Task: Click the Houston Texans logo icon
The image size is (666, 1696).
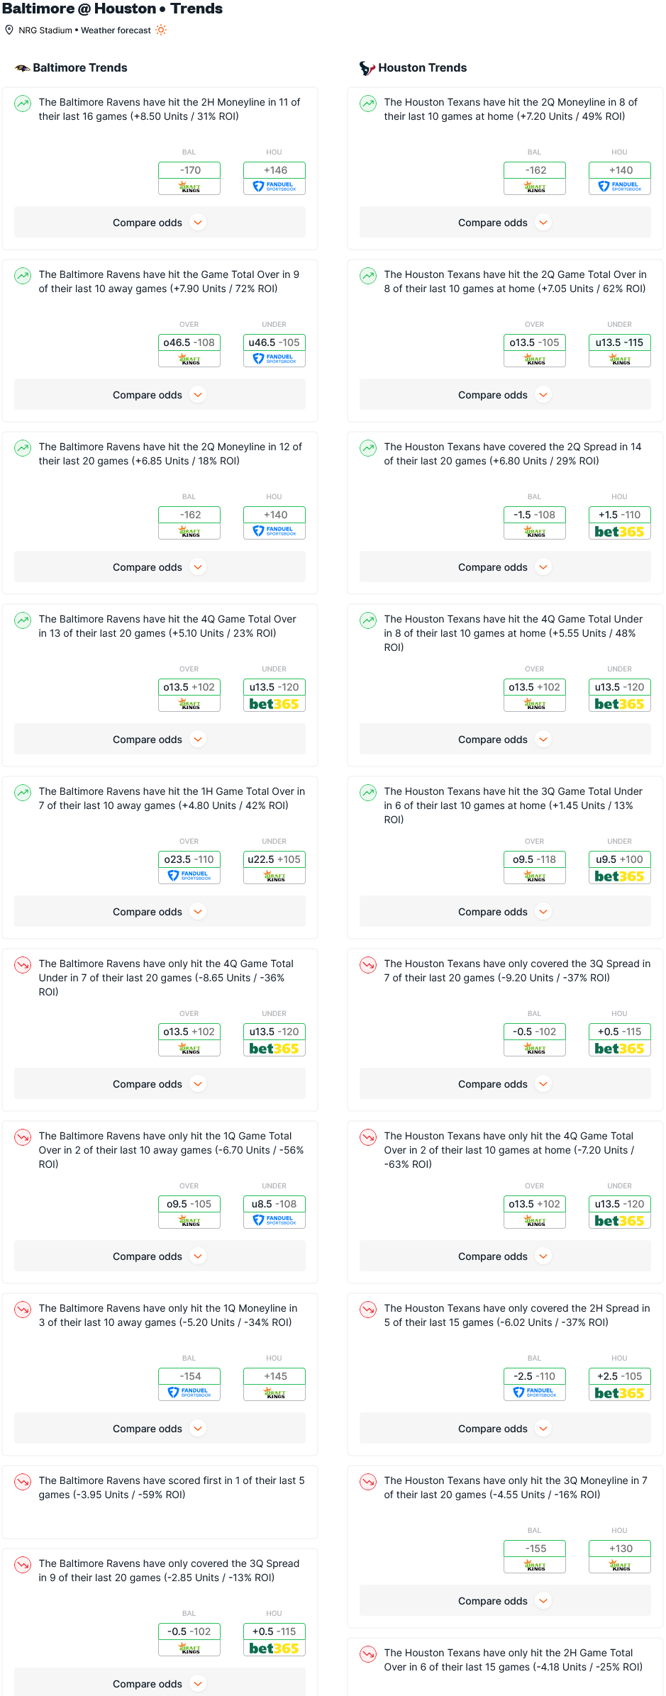Action: 367,68
